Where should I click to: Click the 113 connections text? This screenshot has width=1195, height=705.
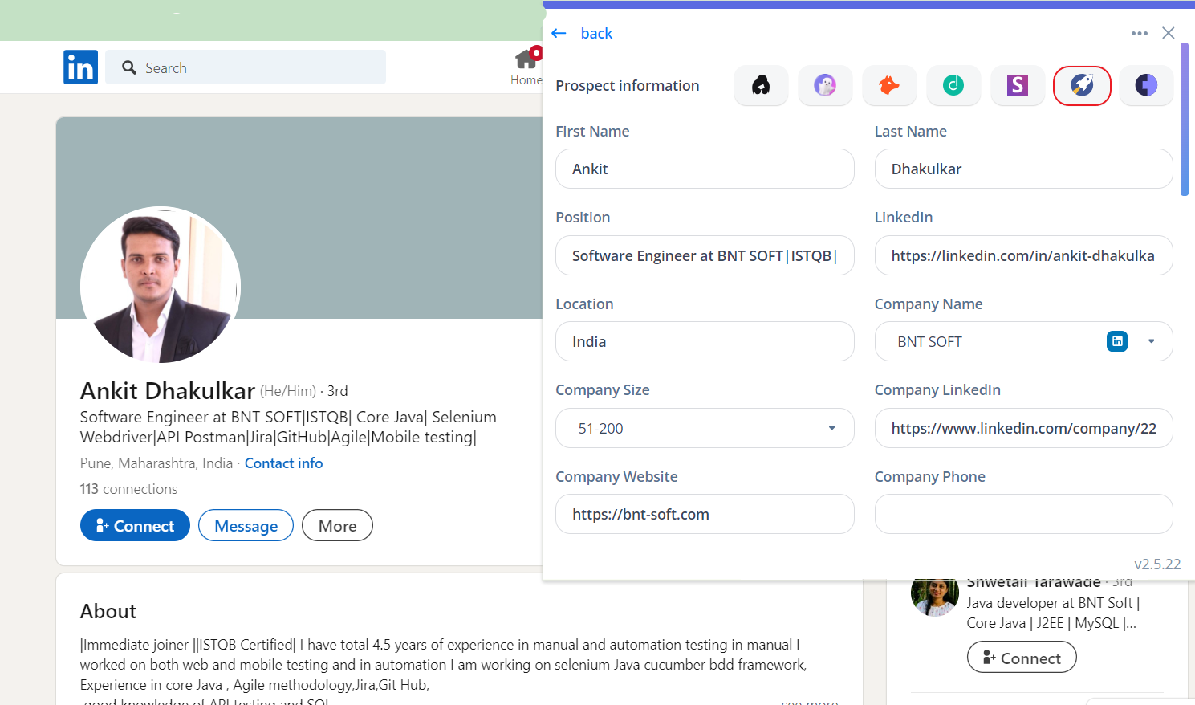coord(128,489)
